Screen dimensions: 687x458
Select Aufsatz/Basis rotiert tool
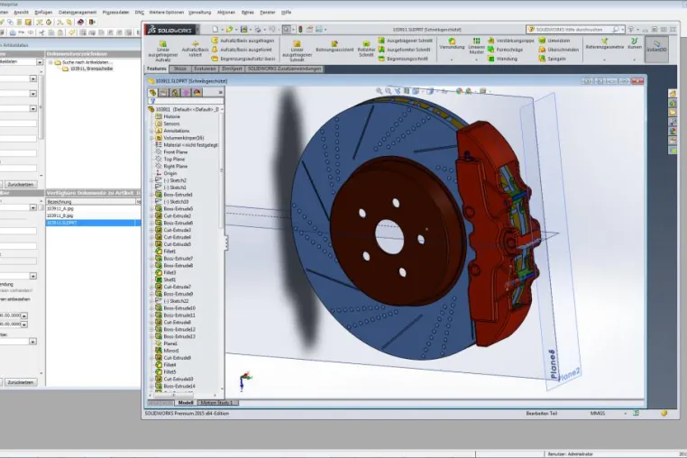(x=195, y=50)
